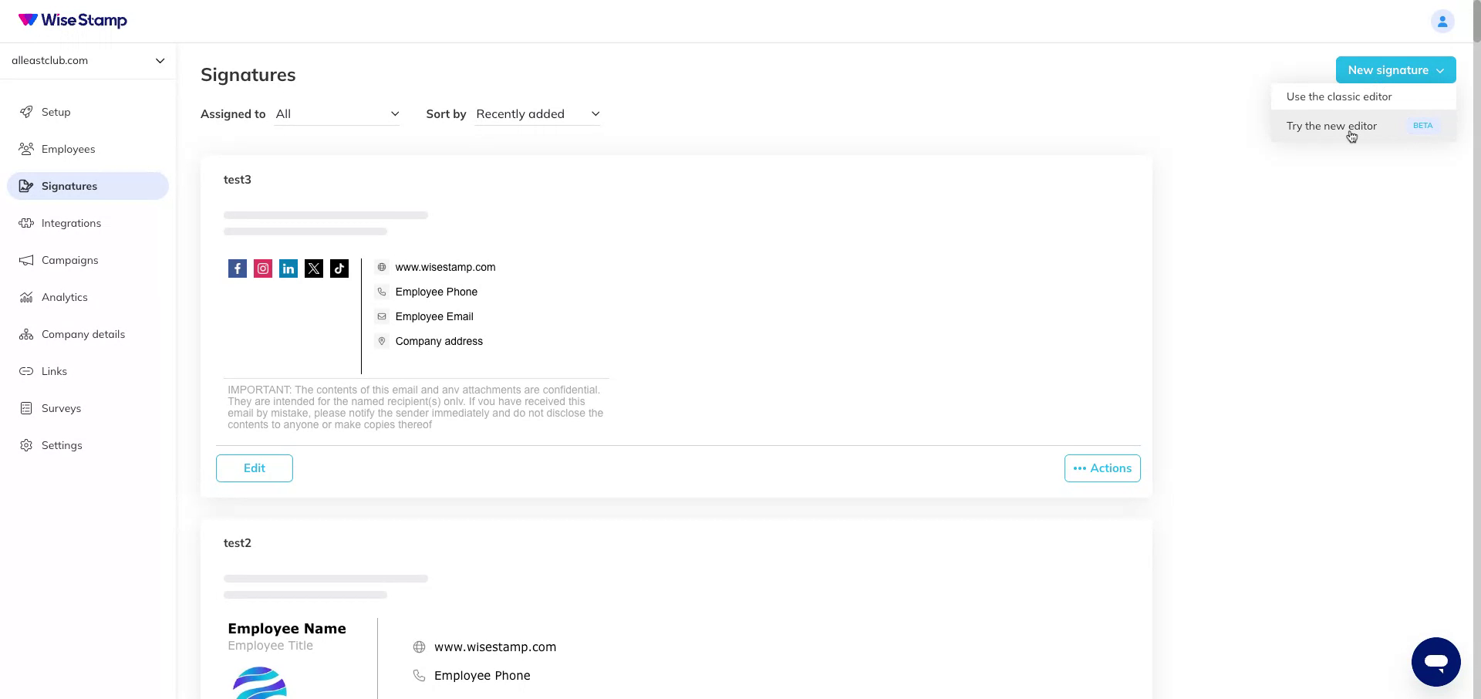View Analytics via the sidebar icon
This screenshot has height=699, width=1481.
point(26,297)
